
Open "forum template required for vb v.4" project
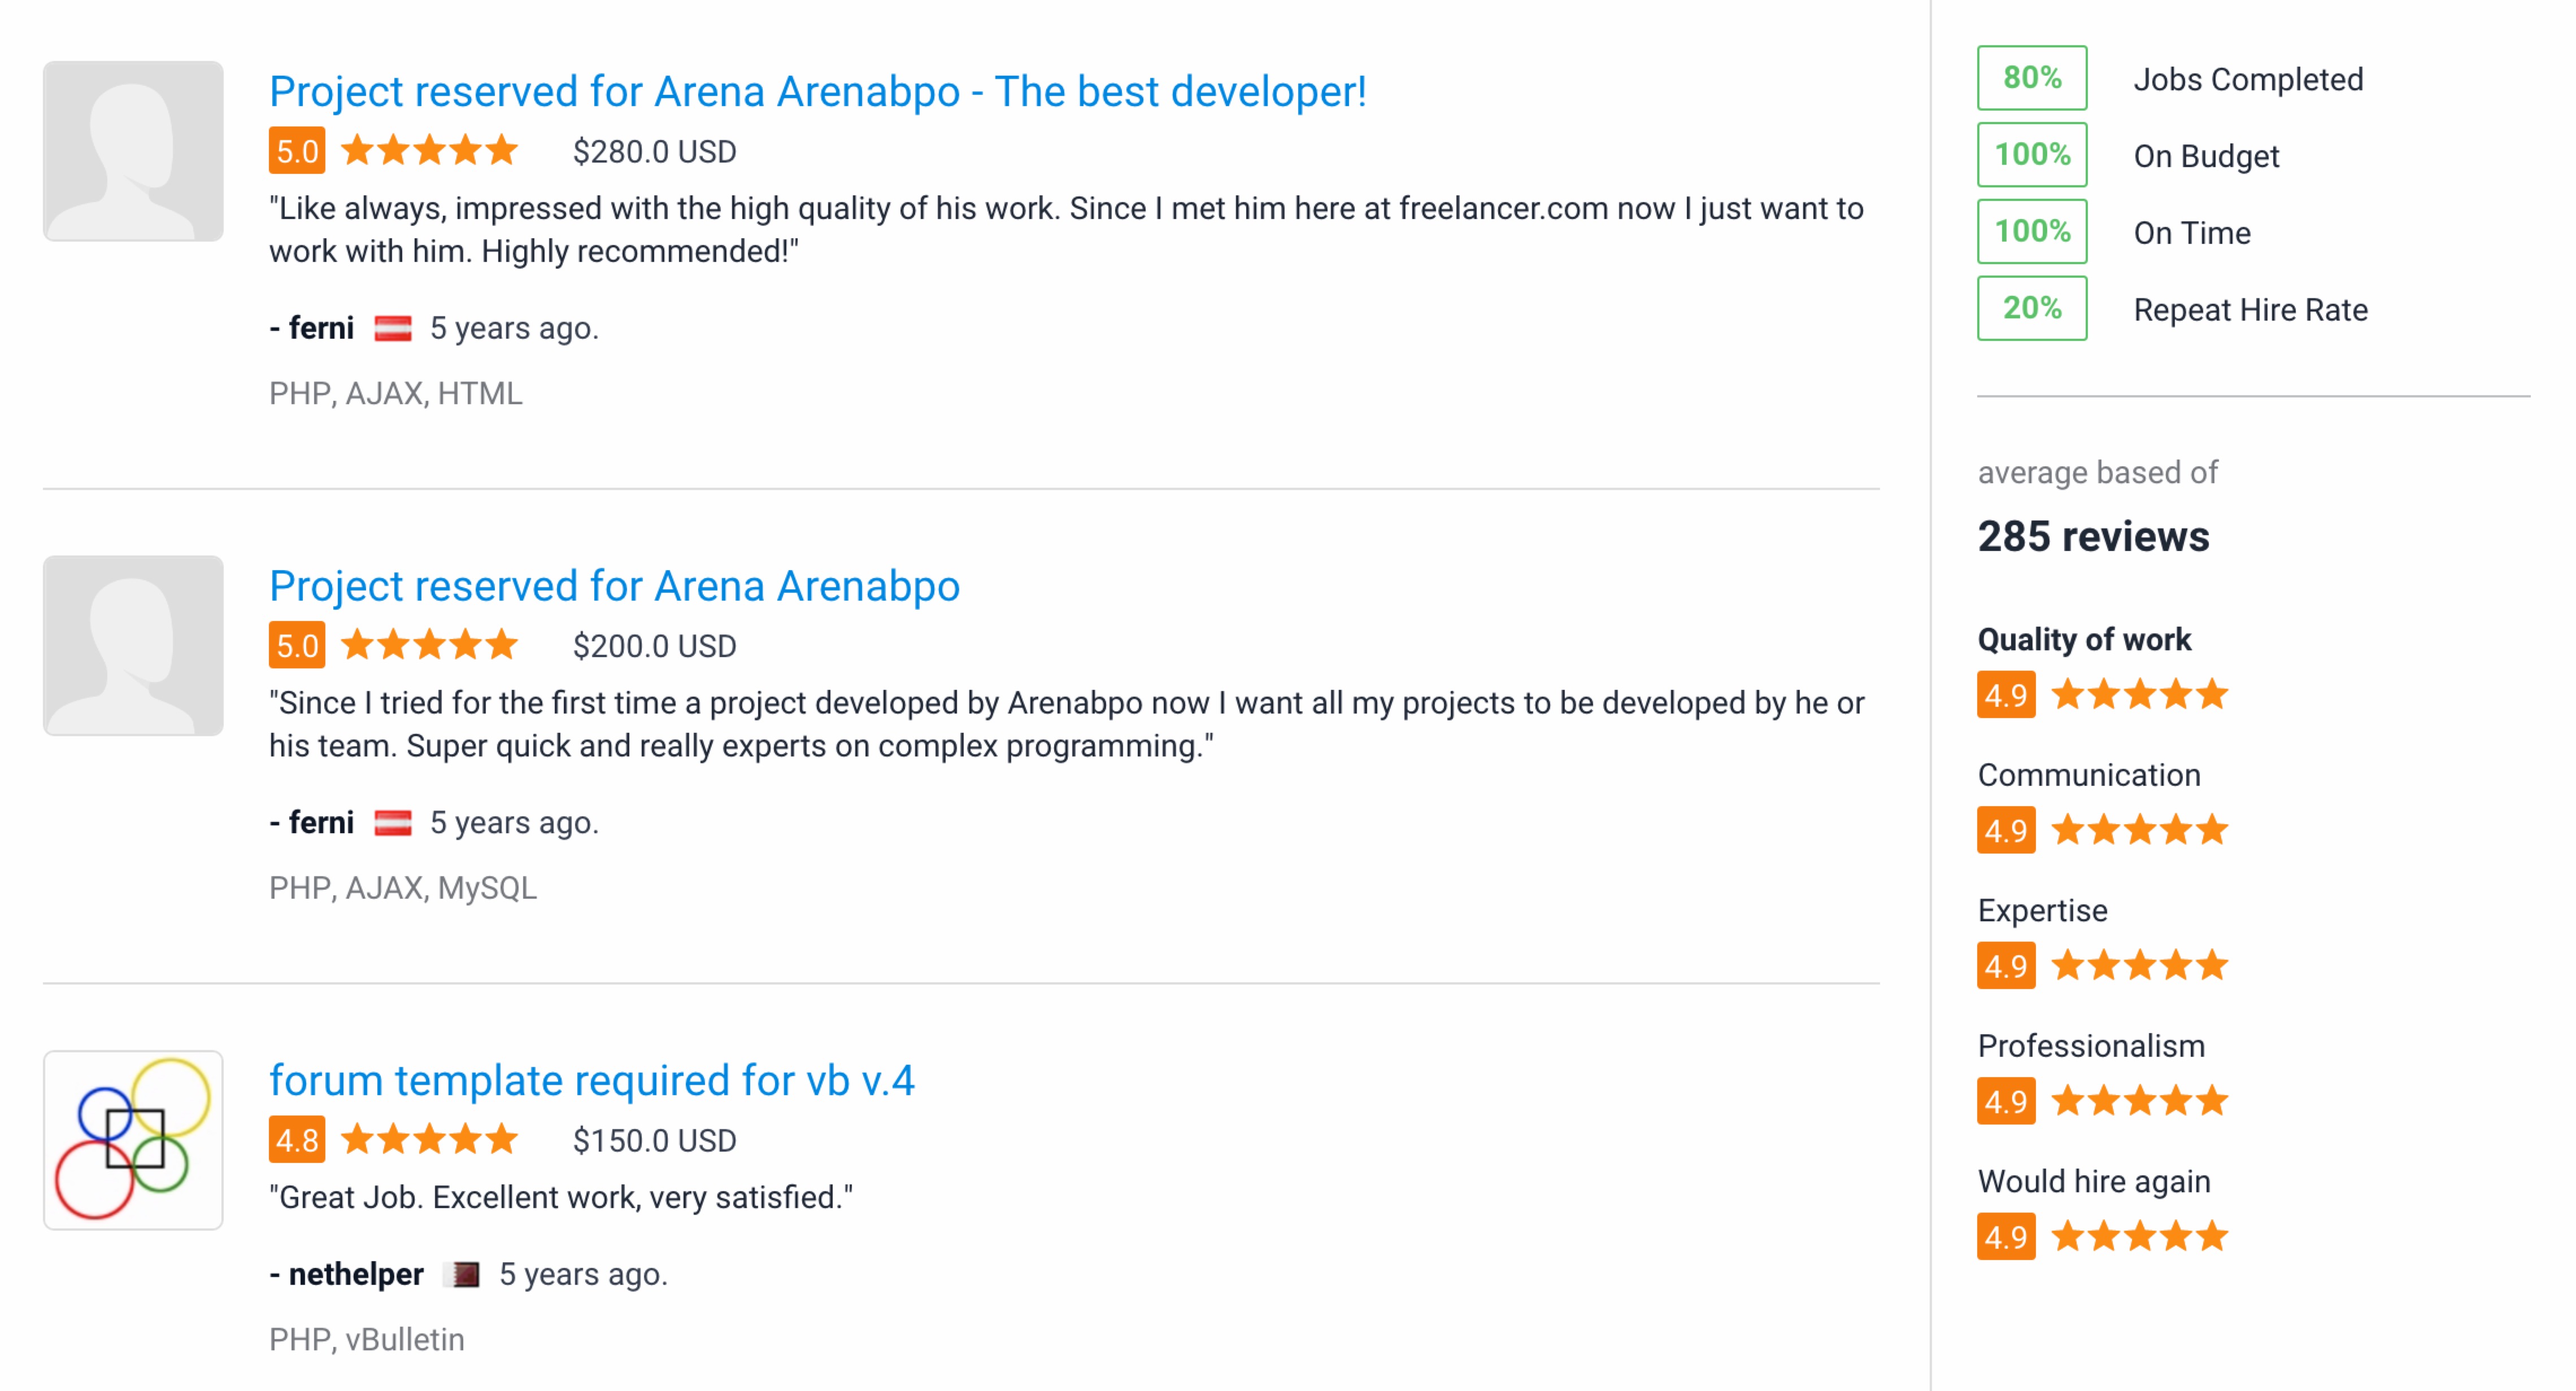coord(591,1080)
